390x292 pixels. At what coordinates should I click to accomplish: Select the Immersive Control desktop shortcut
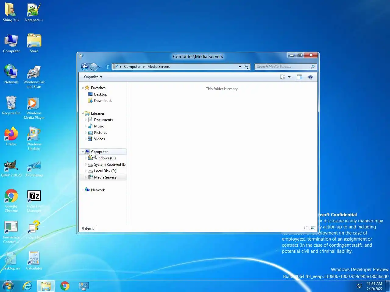coord(11,232)
